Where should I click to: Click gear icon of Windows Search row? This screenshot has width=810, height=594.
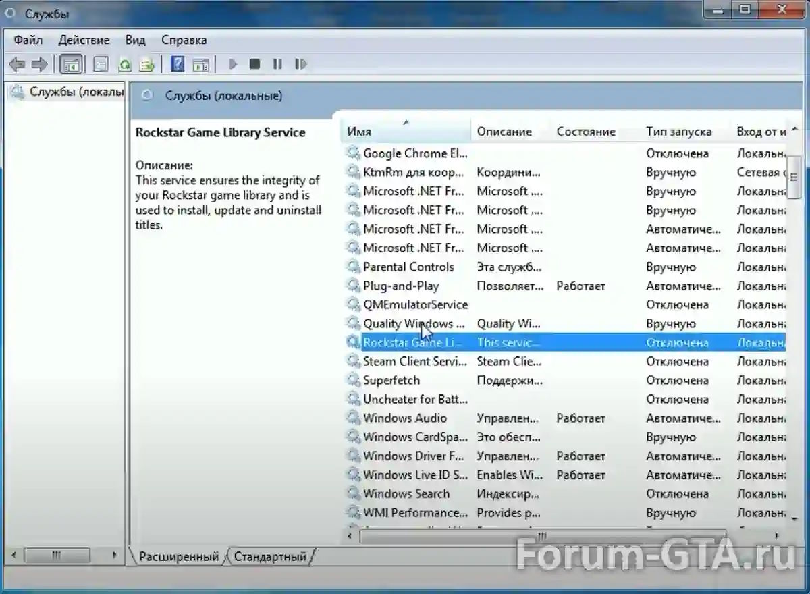(353, 493)
